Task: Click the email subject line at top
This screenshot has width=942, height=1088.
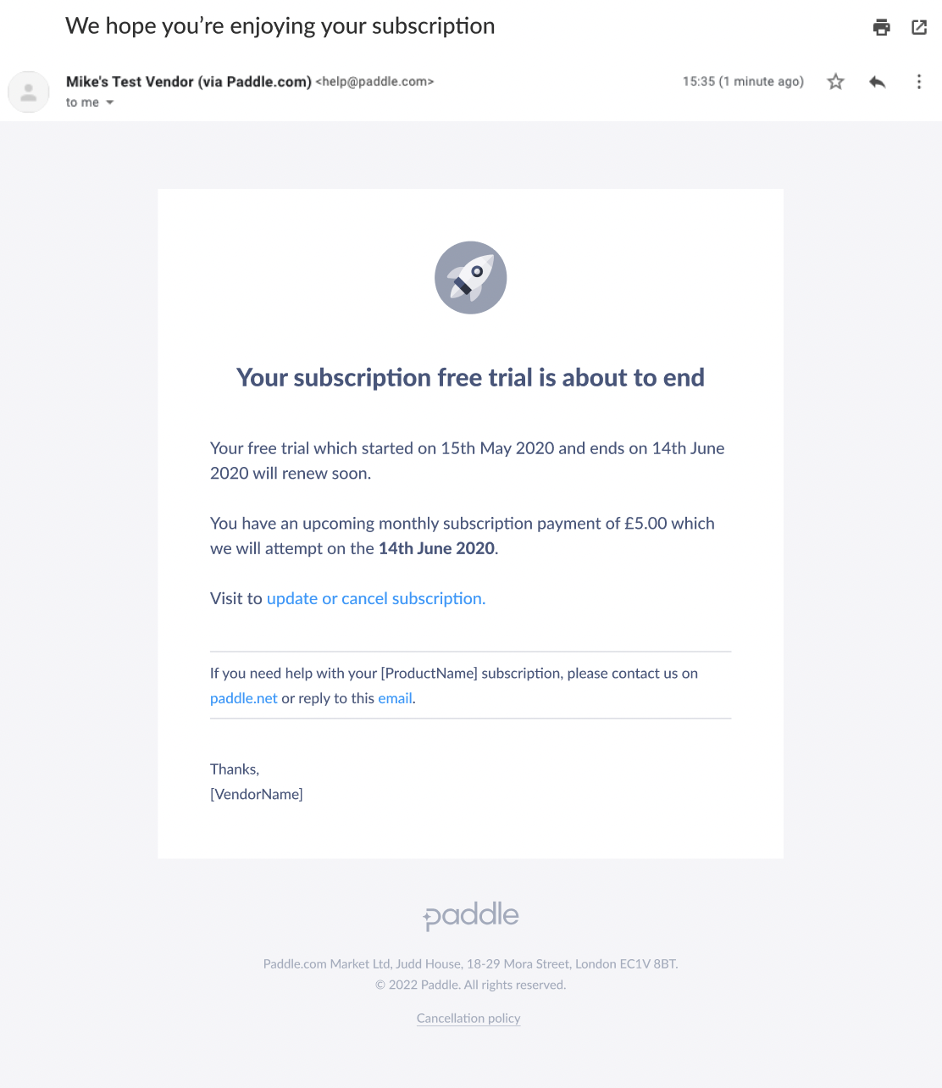Action: pos(280,26)
